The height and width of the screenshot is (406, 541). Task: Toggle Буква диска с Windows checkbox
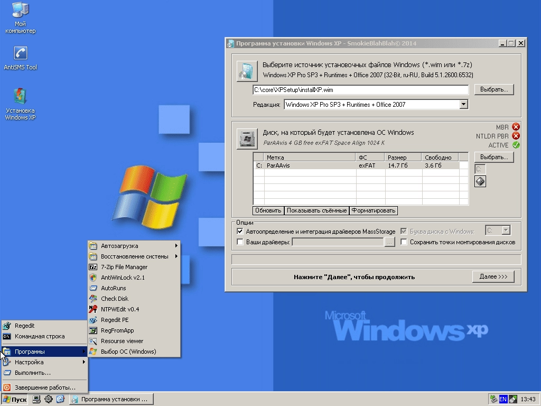point(404,232)
